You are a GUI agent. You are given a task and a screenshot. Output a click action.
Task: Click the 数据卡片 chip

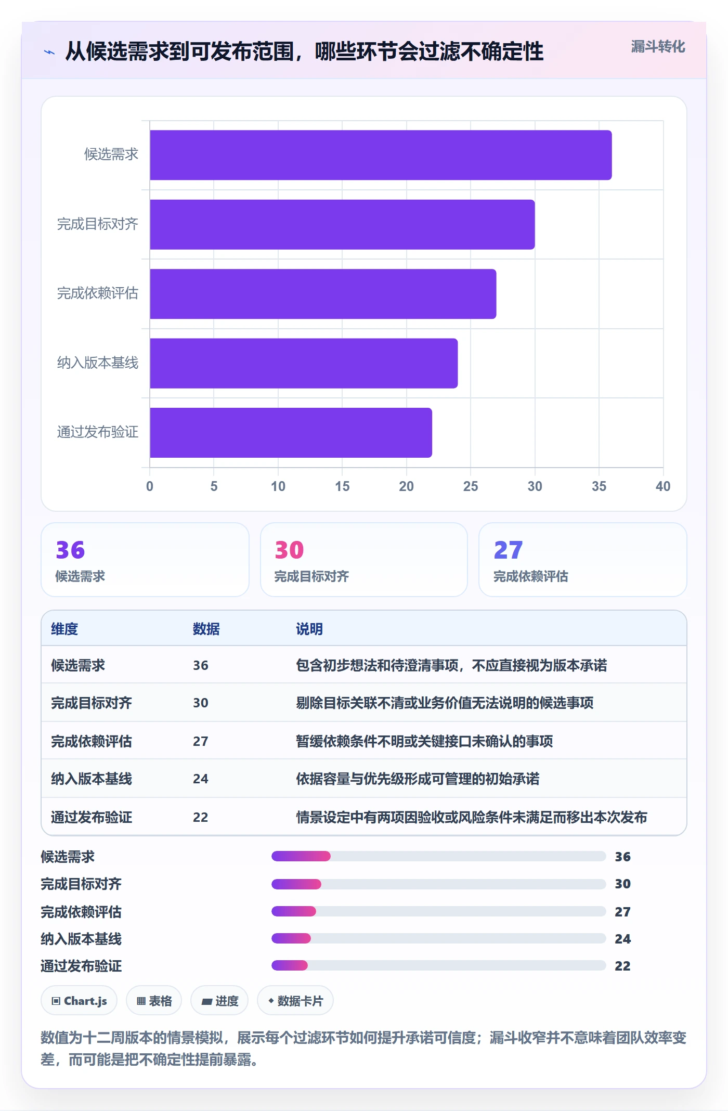[x=295, y=1001]
